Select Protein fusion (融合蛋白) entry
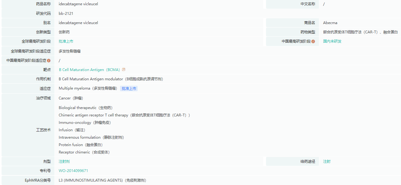Image resolution: width=401 pixels, height=185 pixels. [x=81, y=145]
